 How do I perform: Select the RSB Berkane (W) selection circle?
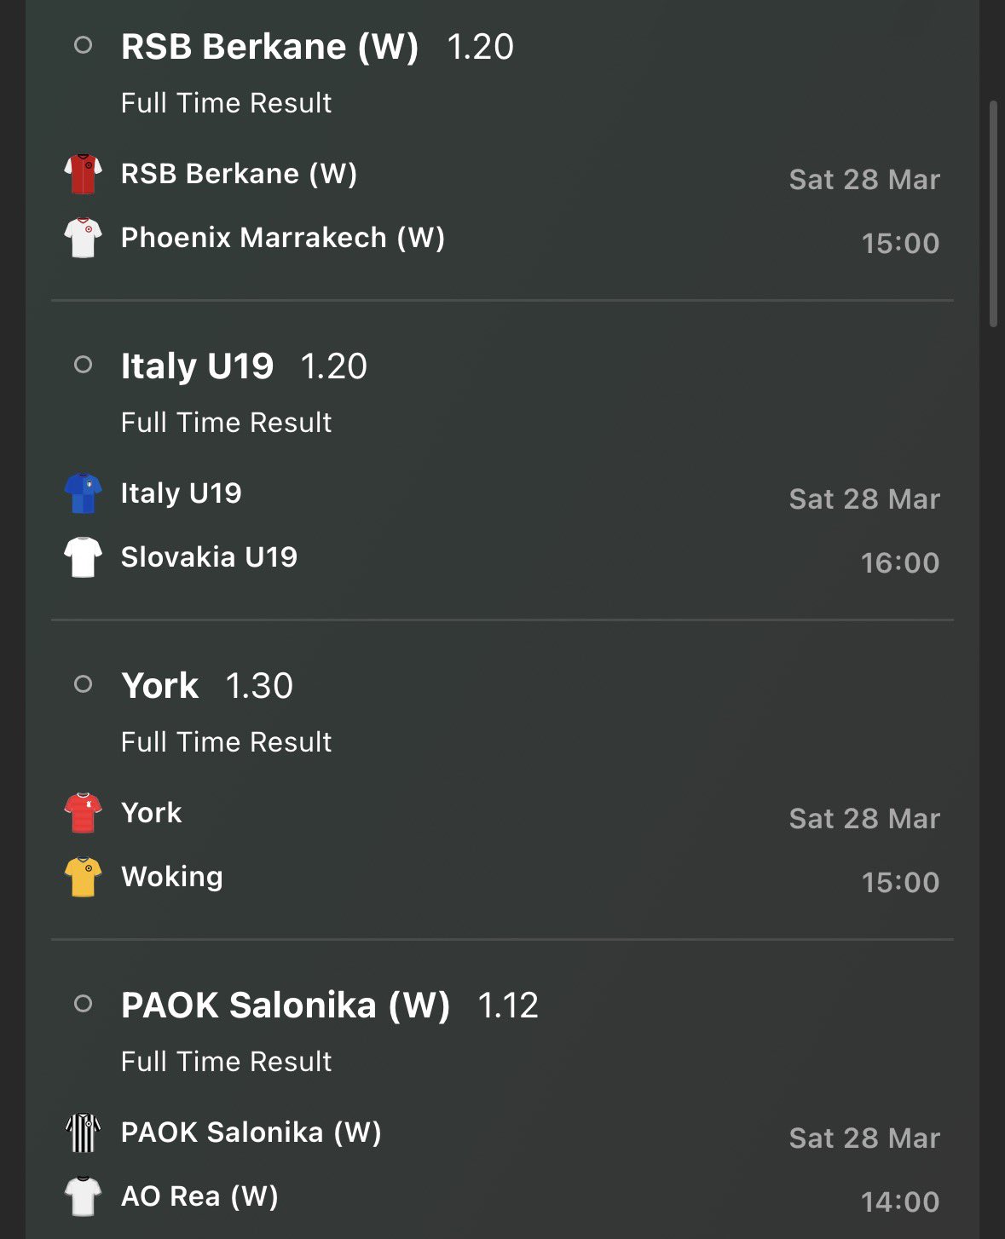pyautogui.click(x=83, y=45)
